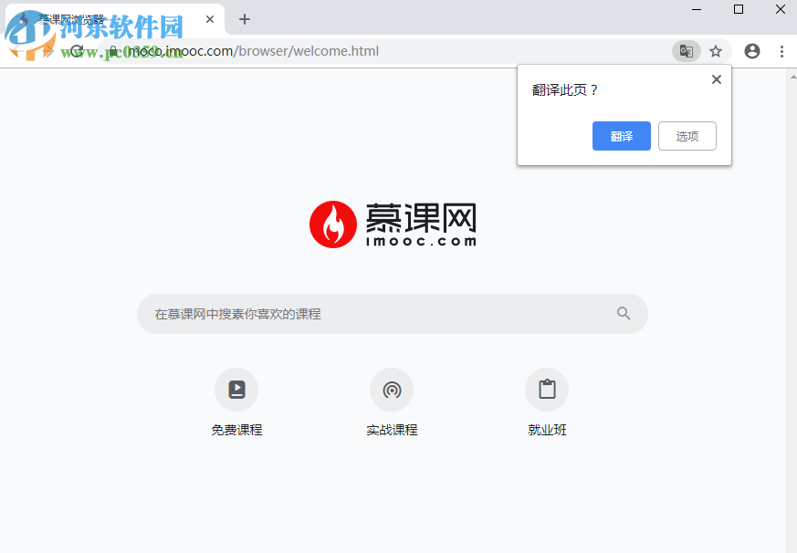Viewport: 797px width, 553px height.
Task: Select the 免费课程 play icon
Action: click(x=236, y=389)
